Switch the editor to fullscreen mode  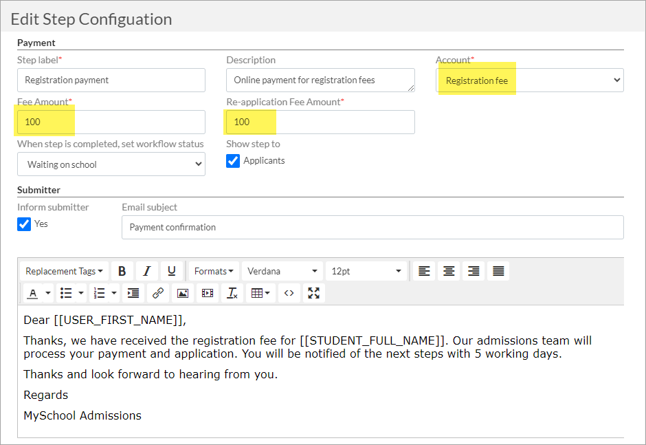tap(314, 293)
